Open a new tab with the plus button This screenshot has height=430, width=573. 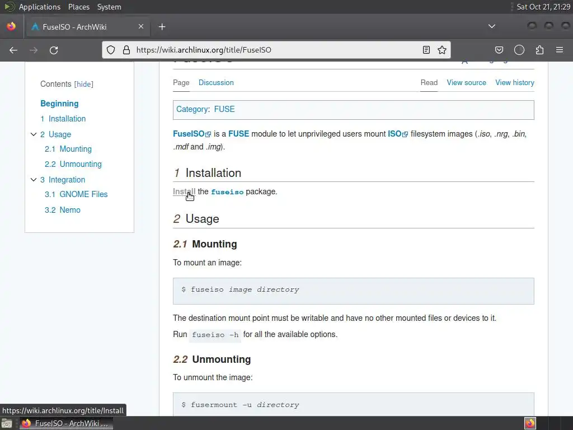[162, 27]
